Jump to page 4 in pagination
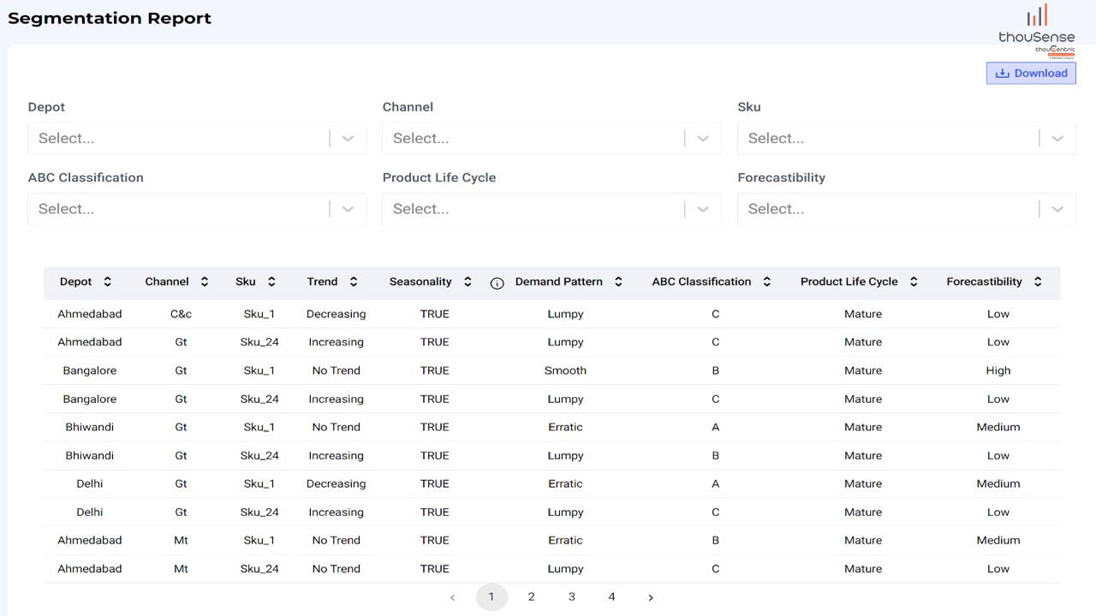 pyautogui.click(x=611, y=597)
